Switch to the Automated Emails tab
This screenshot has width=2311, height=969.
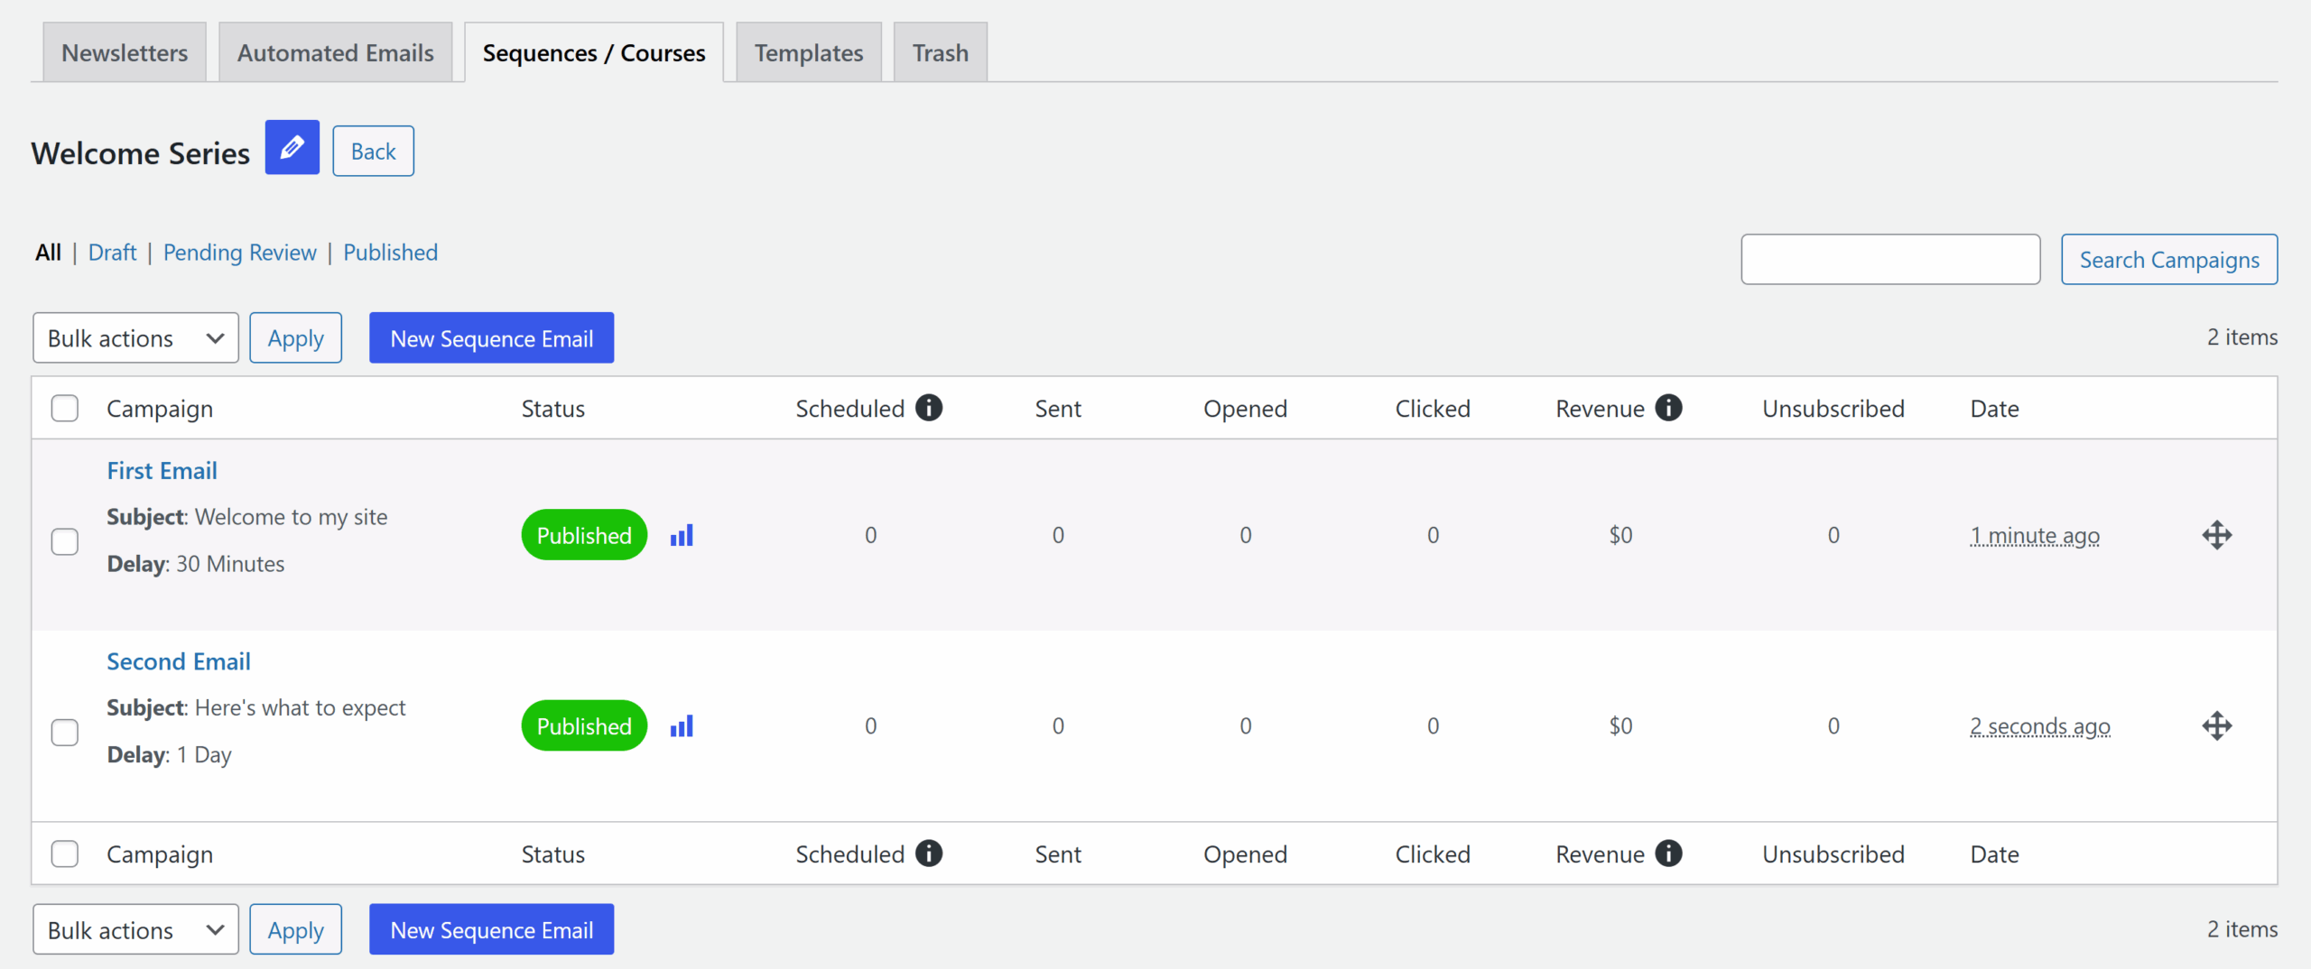[335, 53]
